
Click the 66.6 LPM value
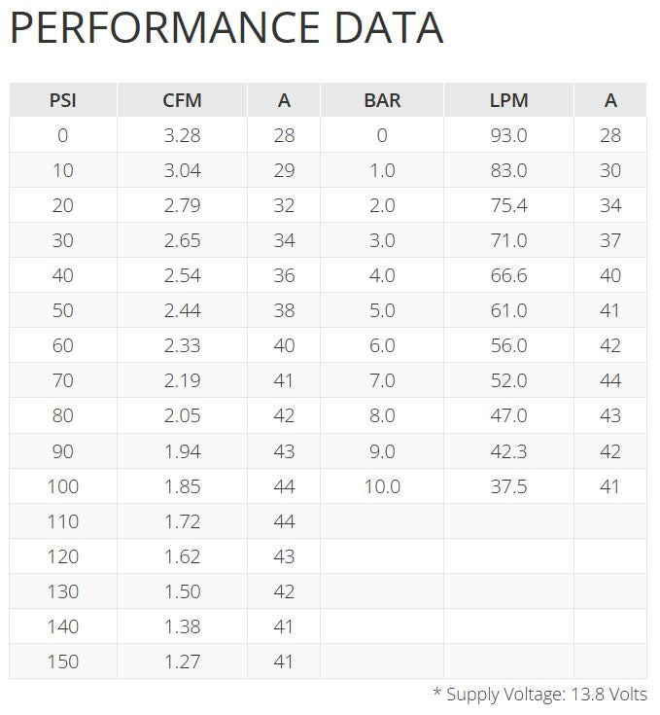point(508,275)
